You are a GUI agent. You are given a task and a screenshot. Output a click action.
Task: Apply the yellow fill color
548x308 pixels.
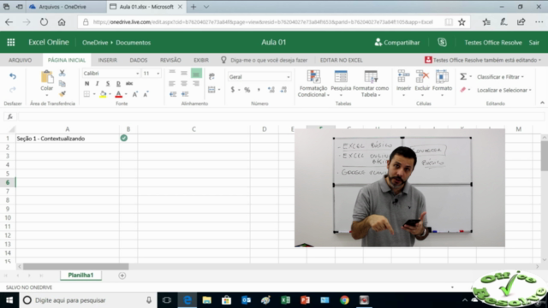(x=103, y=94)
